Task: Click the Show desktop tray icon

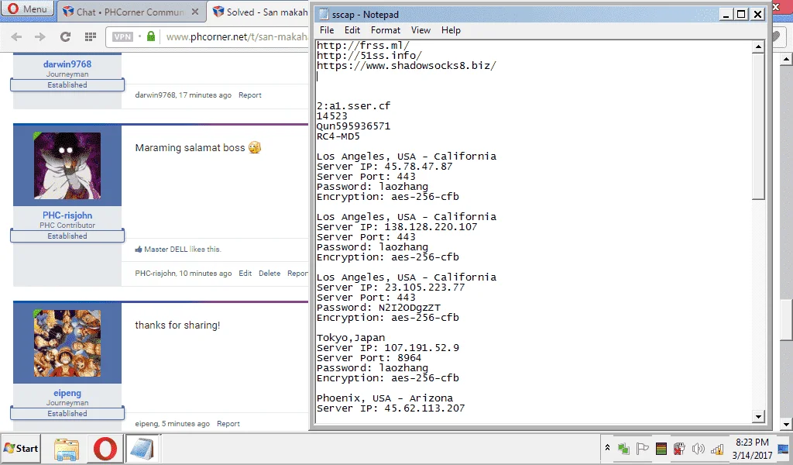Action: 784,449
